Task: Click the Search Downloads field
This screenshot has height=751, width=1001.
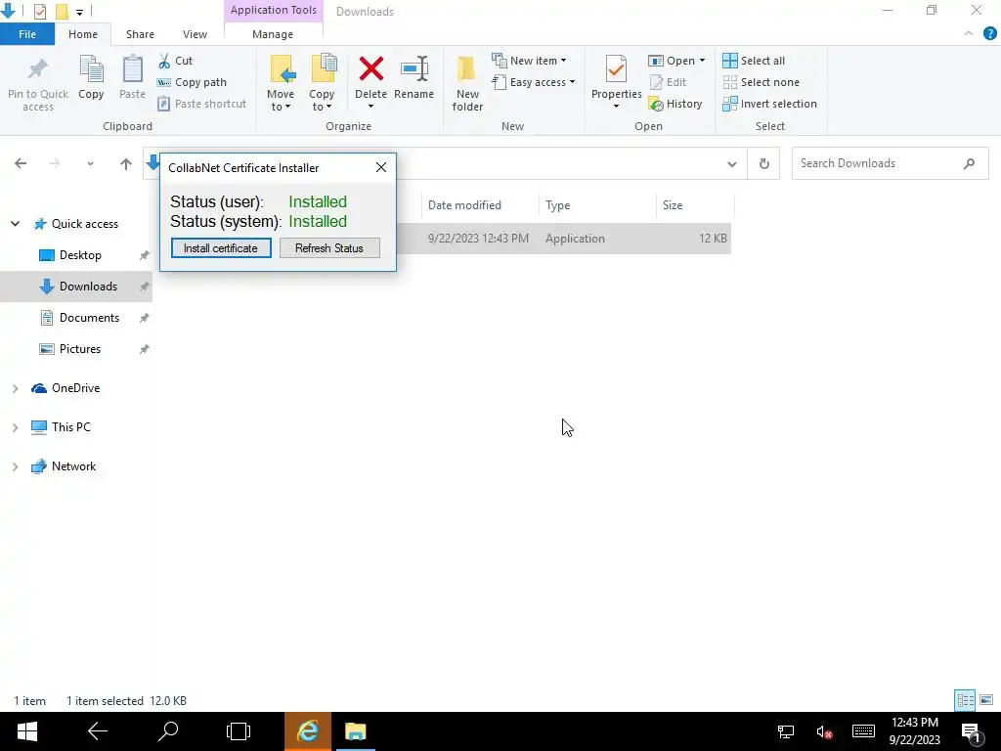Action: pos(890,163)
